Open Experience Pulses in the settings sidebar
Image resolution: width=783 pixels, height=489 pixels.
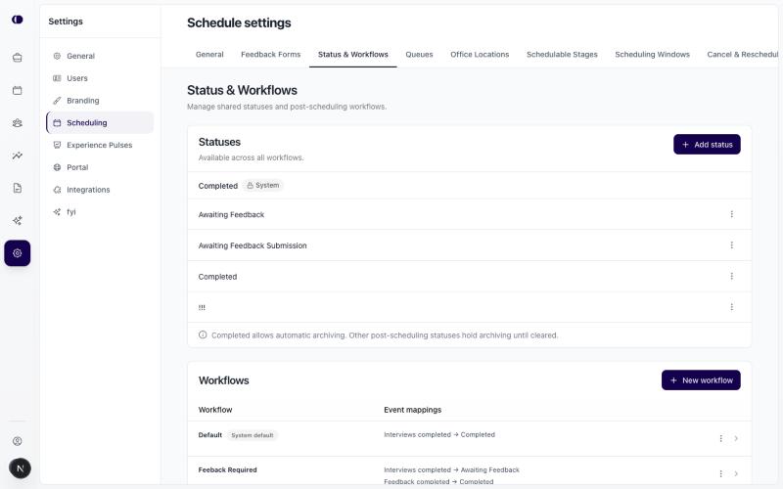[100, 145]
